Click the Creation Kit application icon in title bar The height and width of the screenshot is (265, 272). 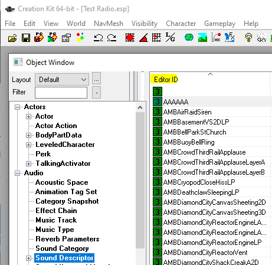click(10, 9)
